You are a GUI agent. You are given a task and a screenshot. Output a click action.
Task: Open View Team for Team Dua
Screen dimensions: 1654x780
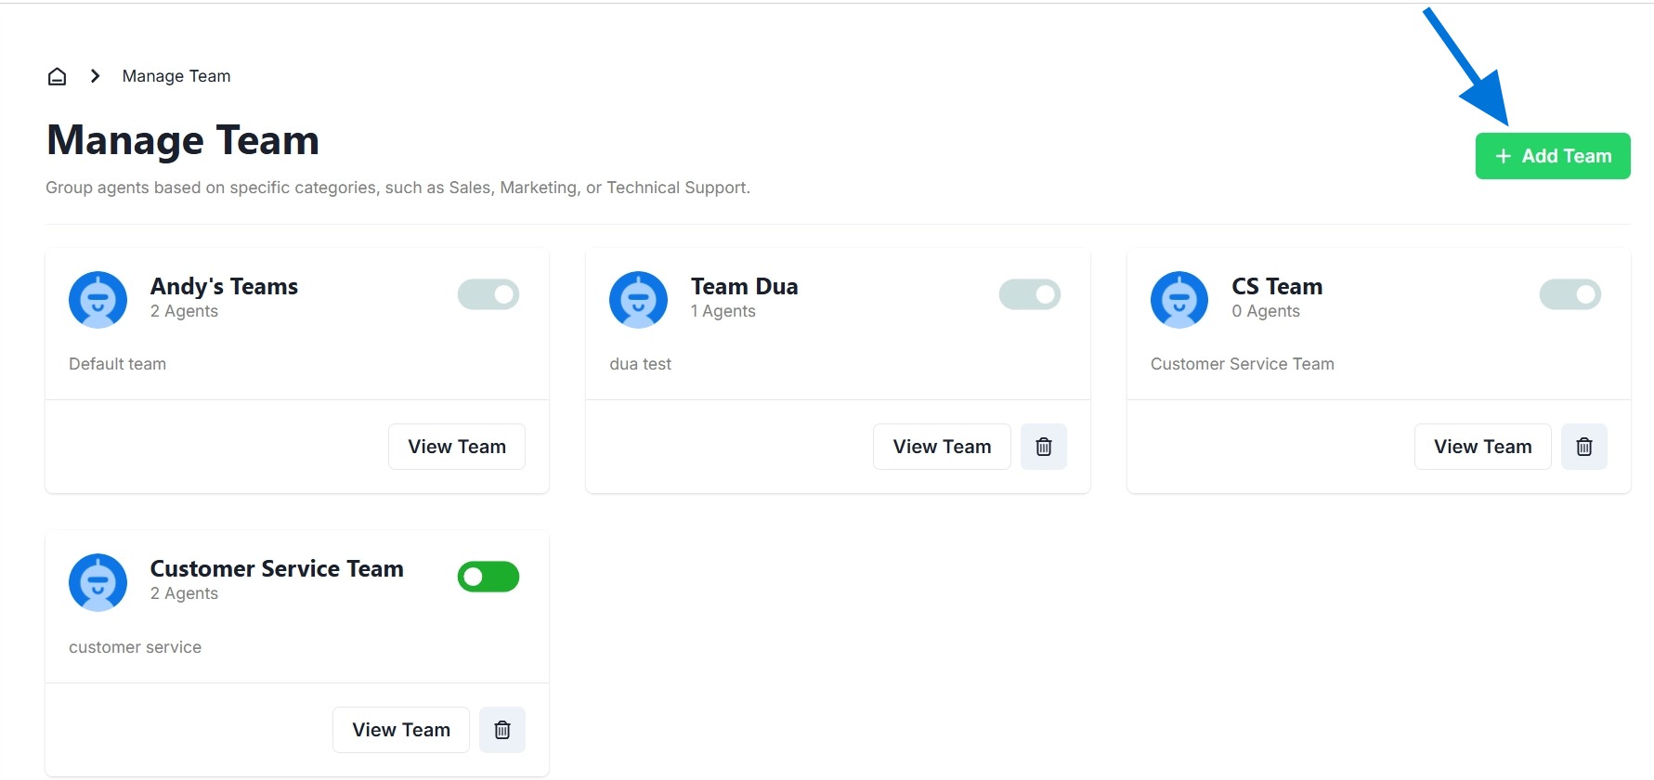941,447
